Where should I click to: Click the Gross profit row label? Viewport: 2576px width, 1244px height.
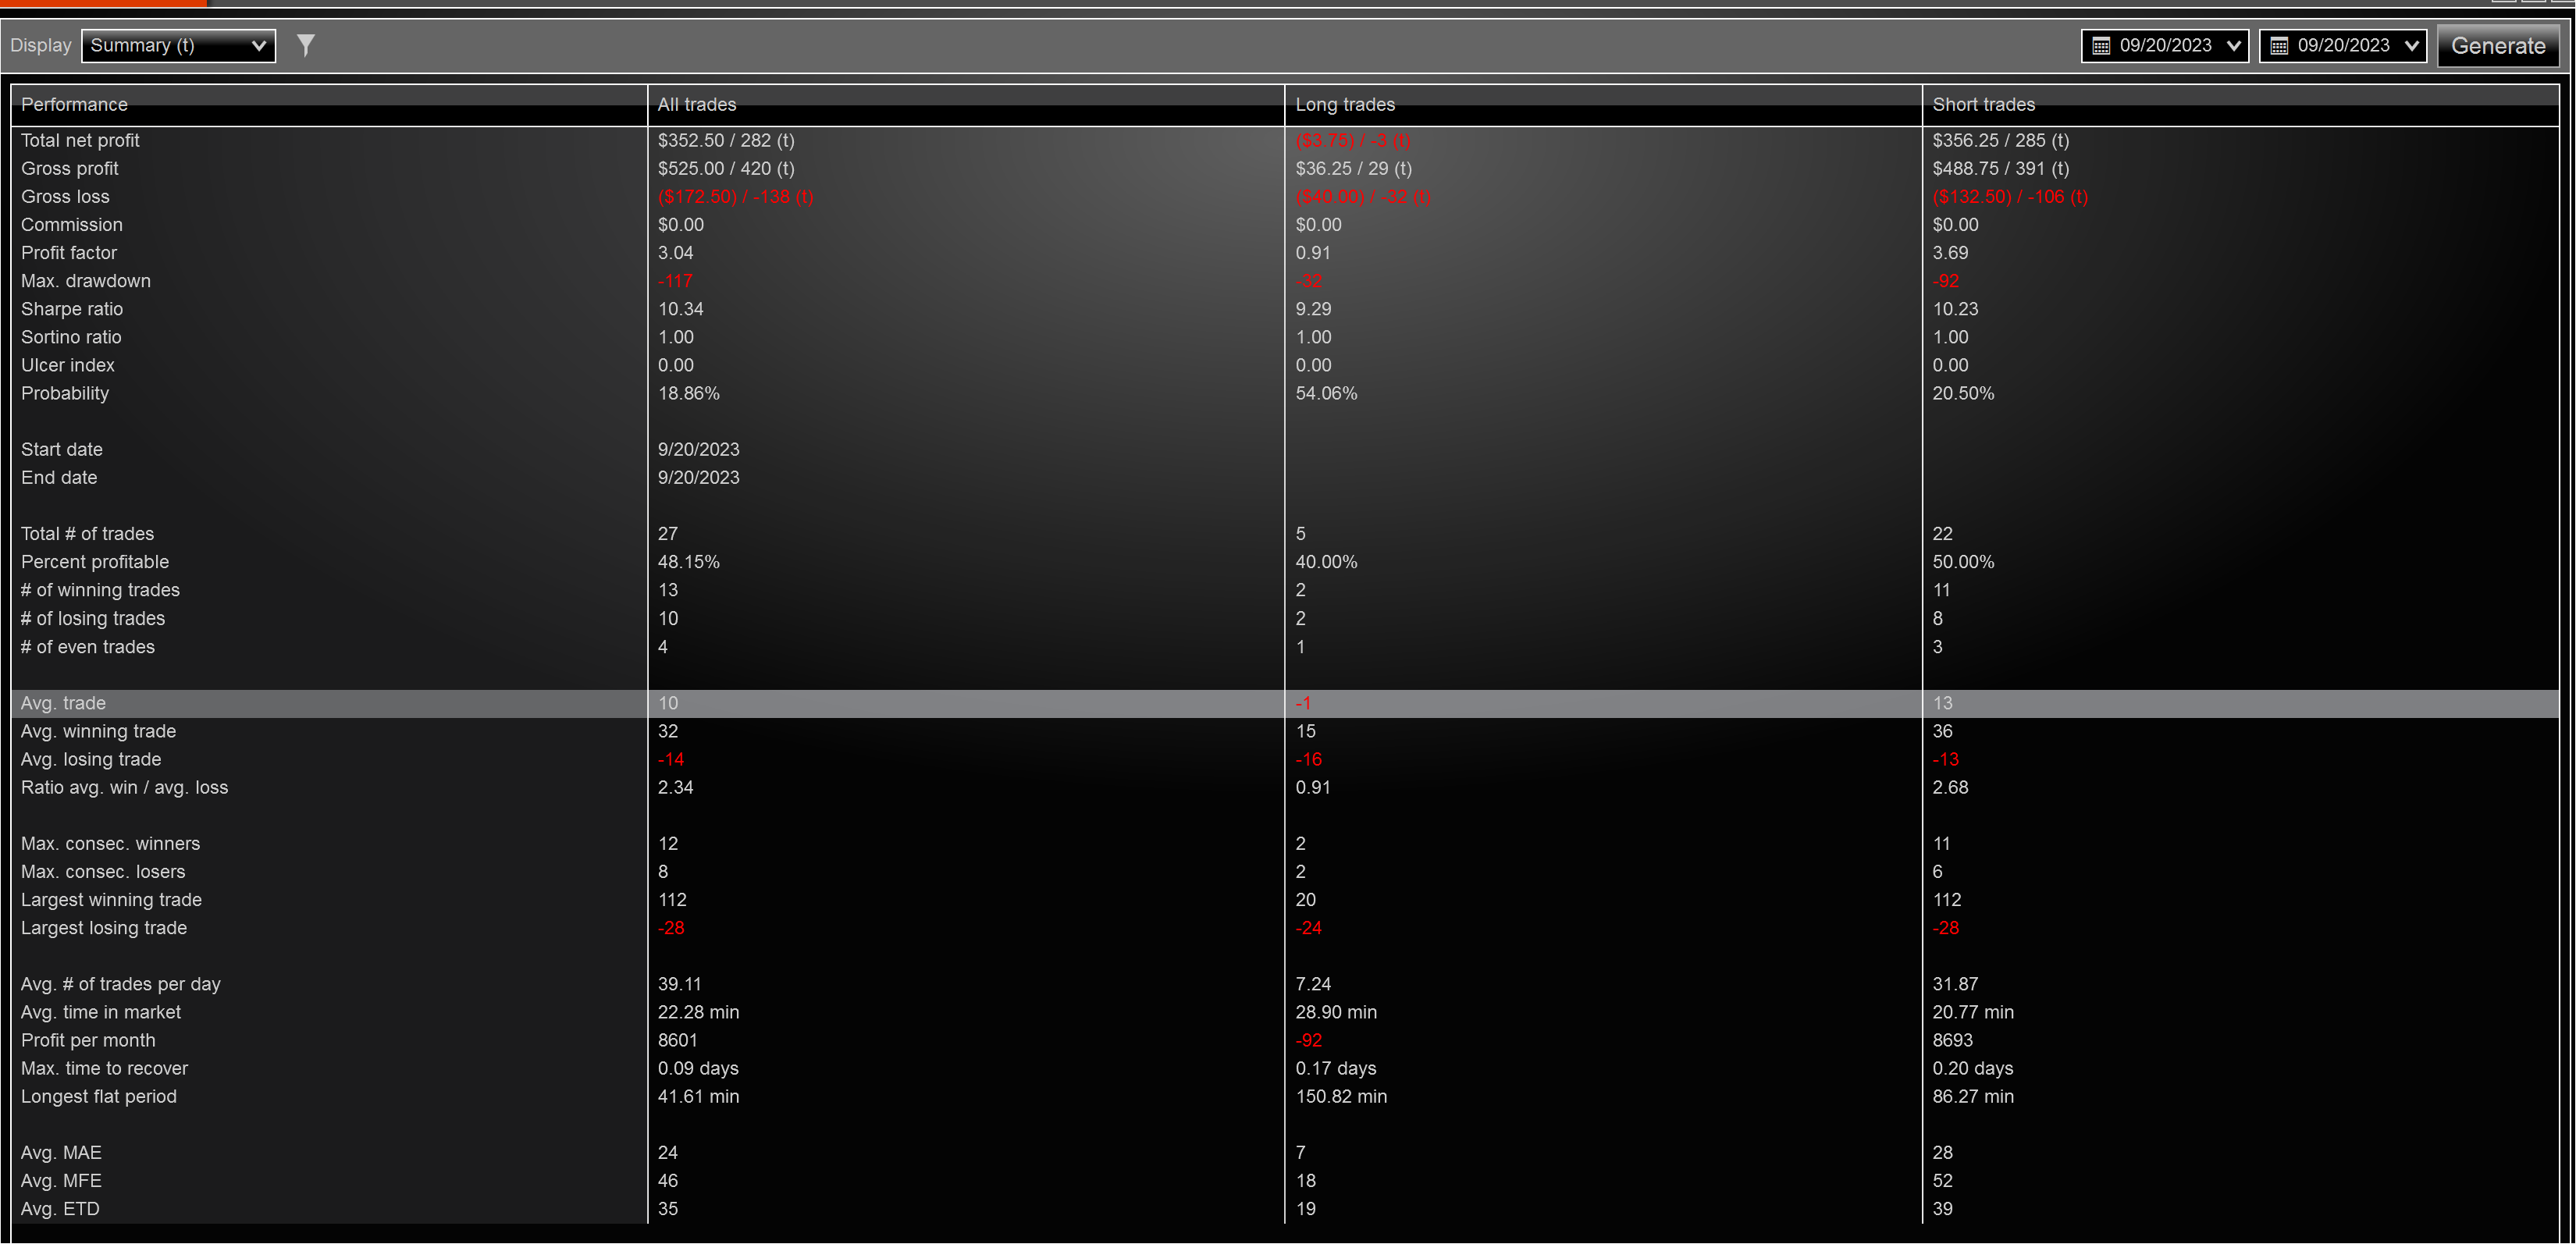pos(70,169)
